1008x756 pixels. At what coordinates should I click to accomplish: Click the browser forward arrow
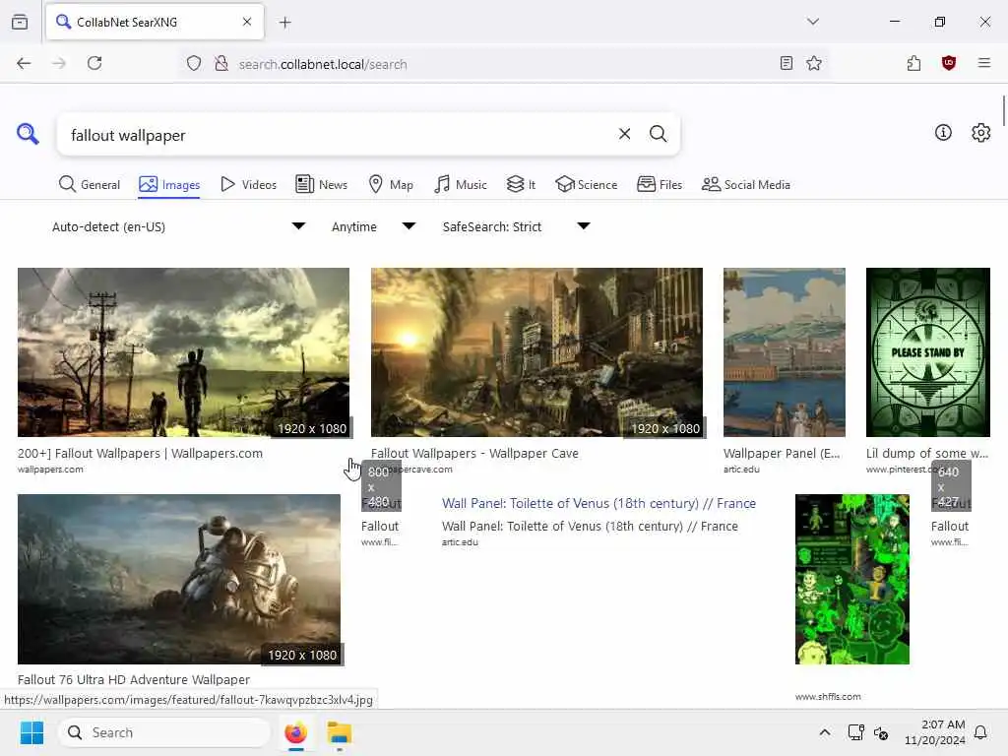click(x=59, y=63)
